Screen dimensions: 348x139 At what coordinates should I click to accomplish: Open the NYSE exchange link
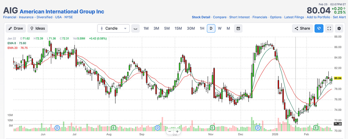click(69, 17)
